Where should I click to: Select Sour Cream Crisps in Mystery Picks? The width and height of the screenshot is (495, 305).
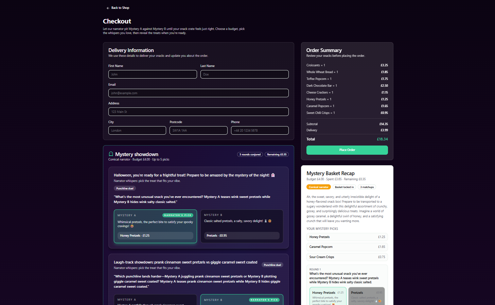347,257
